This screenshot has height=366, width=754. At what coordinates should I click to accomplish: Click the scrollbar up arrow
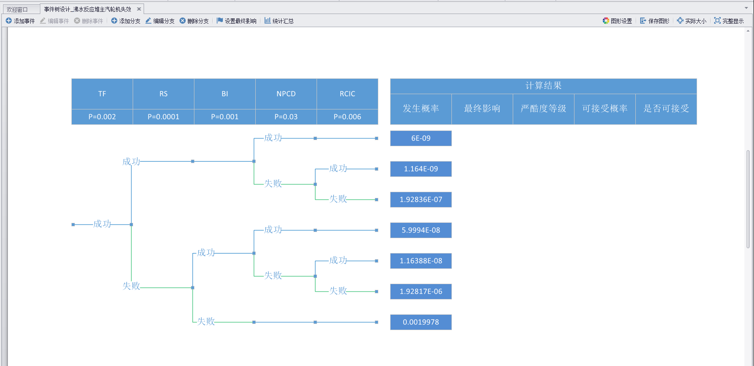tap(748, 31)
